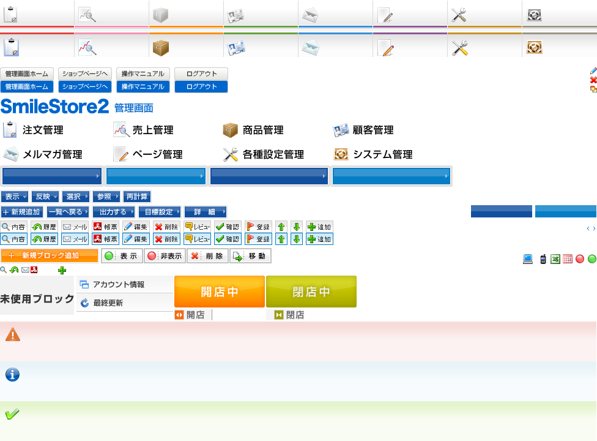The height and width of the screenshot is (441, 597).
Task: Open the 売上管理 menu item
Action: coord(144,130)
